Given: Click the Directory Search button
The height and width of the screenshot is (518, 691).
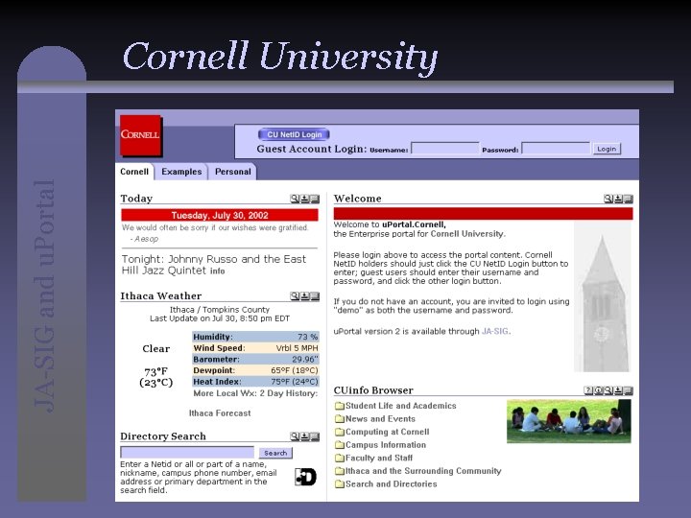Looking at the screenshot, I should coord(275,453).
